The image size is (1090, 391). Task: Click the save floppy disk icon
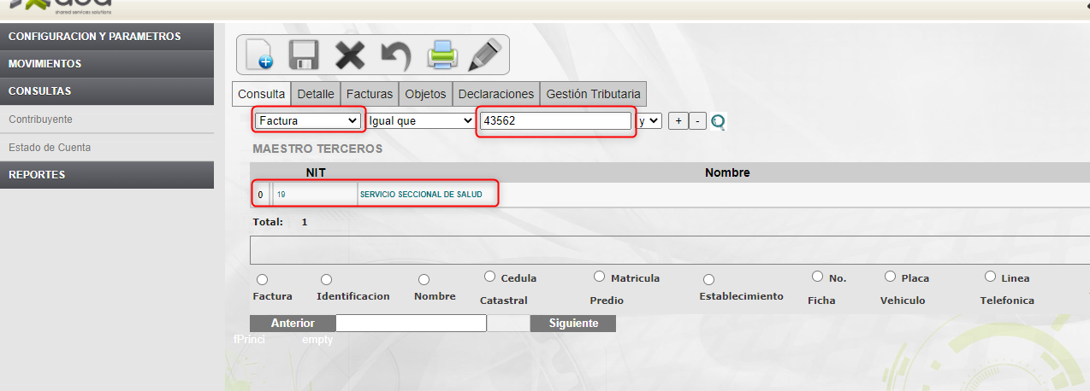304,55
